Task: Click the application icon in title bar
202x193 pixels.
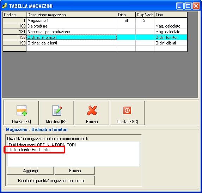Action: click(5, 6)
